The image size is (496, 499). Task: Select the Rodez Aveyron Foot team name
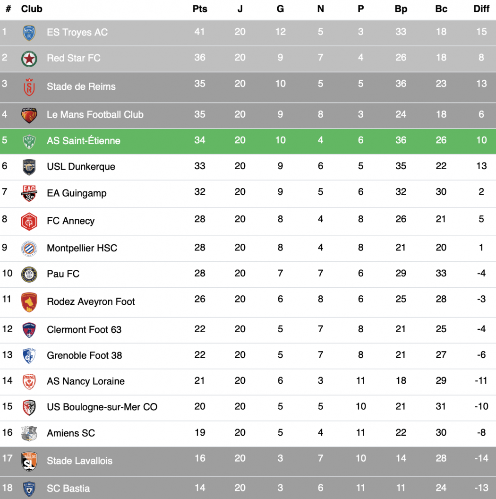[x=91, y=302]
